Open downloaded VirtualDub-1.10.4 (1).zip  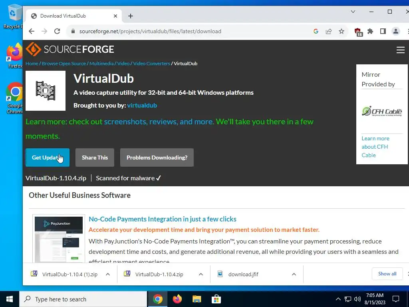65,274
